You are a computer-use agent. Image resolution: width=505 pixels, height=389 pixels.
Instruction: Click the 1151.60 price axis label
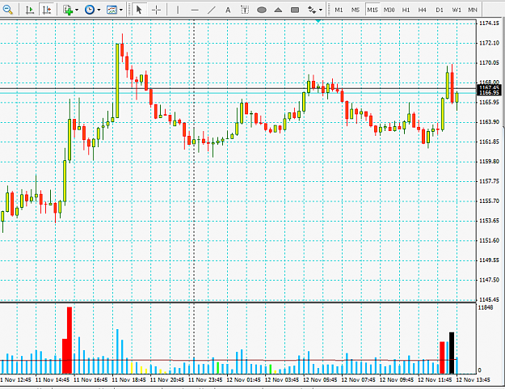[489, 240]
